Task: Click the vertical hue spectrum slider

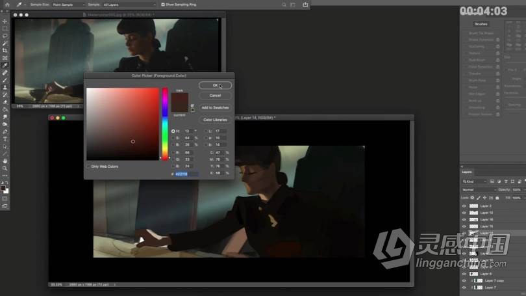Action: (165, 124)
